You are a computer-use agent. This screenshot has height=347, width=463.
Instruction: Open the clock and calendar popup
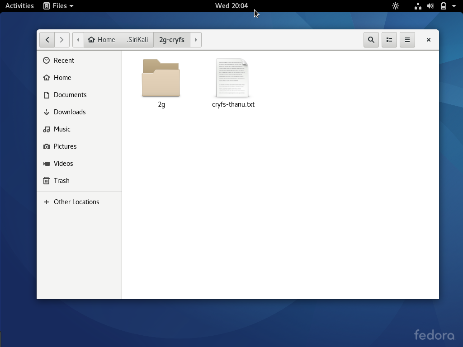coord(231,6)
